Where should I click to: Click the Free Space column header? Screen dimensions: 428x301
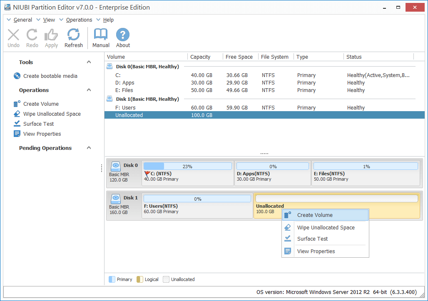[x=239, y=57]
